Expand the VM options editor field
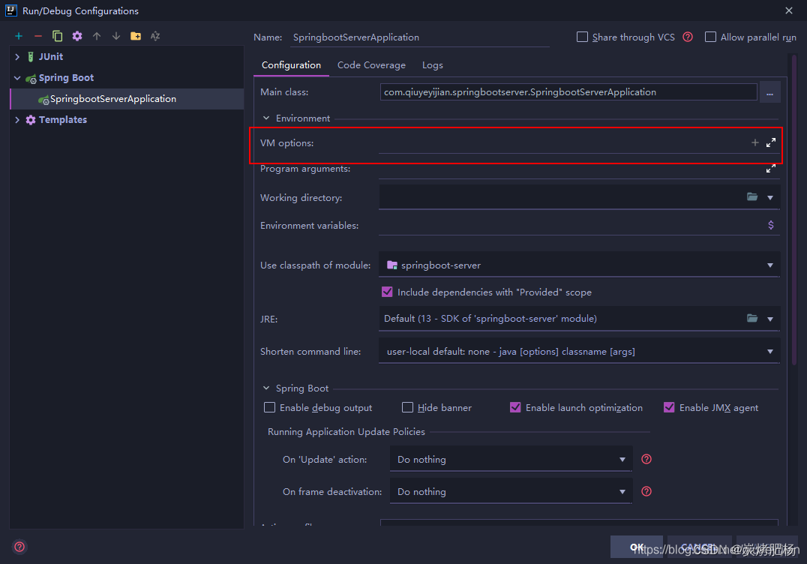Viewport: 807px width, 564px height. click(770, 142)
